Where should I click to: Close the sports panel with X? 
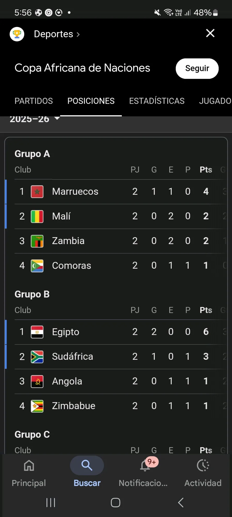point(210,33)
